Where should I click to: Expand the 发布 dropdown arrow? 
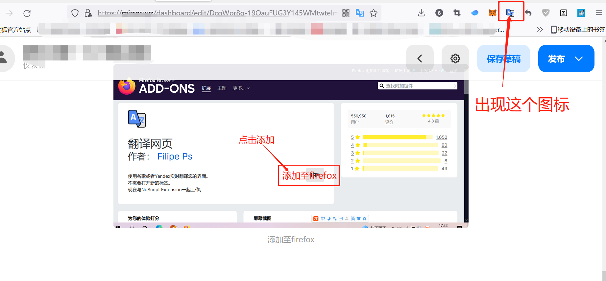pyautogui.click(x=579, y=59)
